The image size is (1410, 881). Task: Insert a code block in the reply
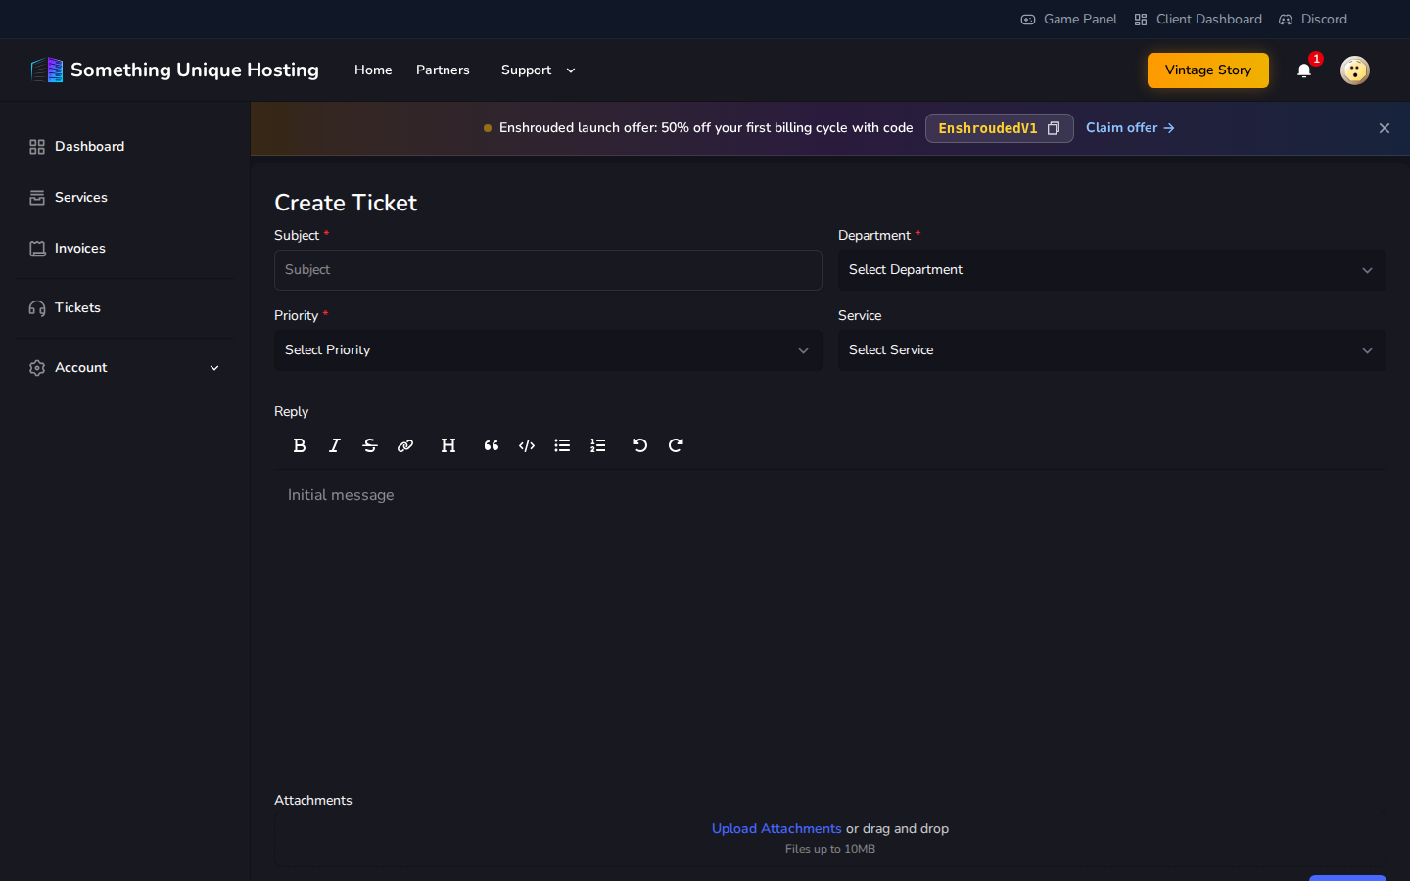527,445
